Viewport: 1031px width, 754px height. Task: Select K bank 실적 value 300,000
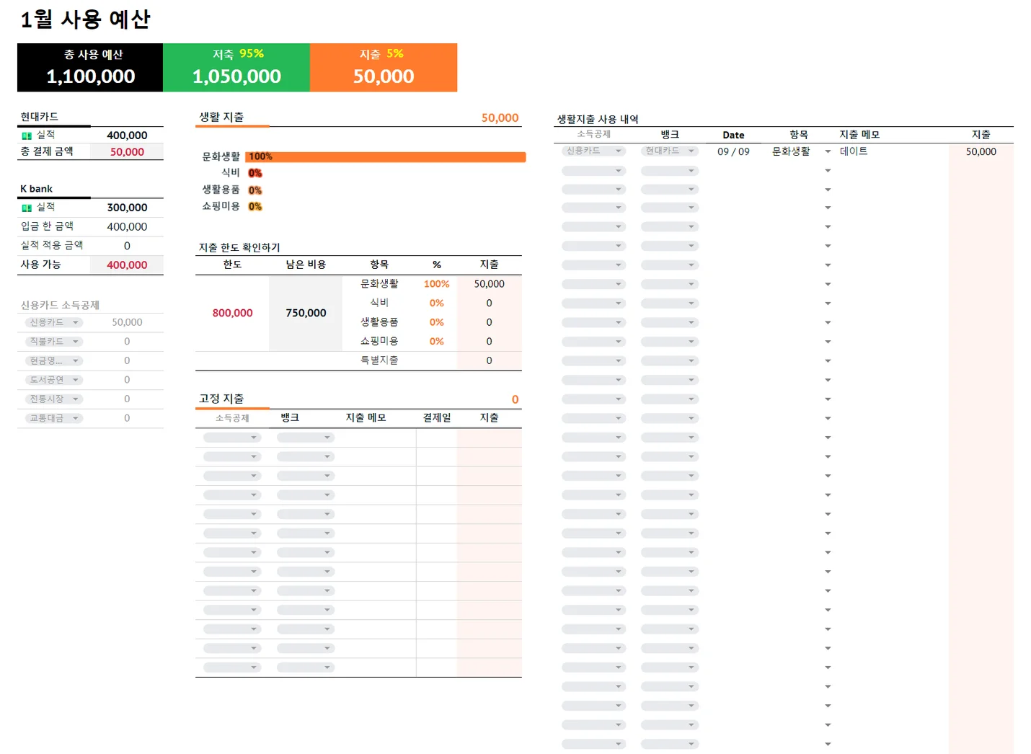[x=127, y=208]
